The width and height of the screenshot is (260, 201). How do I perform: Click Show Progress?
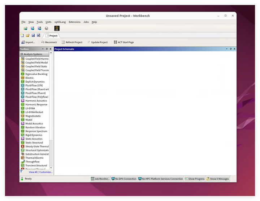pyautogui.click(x=195, y=179)
